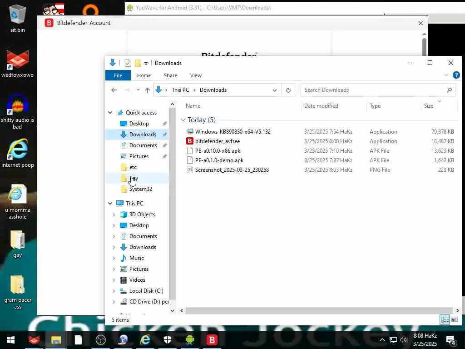The image size is (465, 349).
Task: Click the search magnifier icon
Action: [449, 90]
